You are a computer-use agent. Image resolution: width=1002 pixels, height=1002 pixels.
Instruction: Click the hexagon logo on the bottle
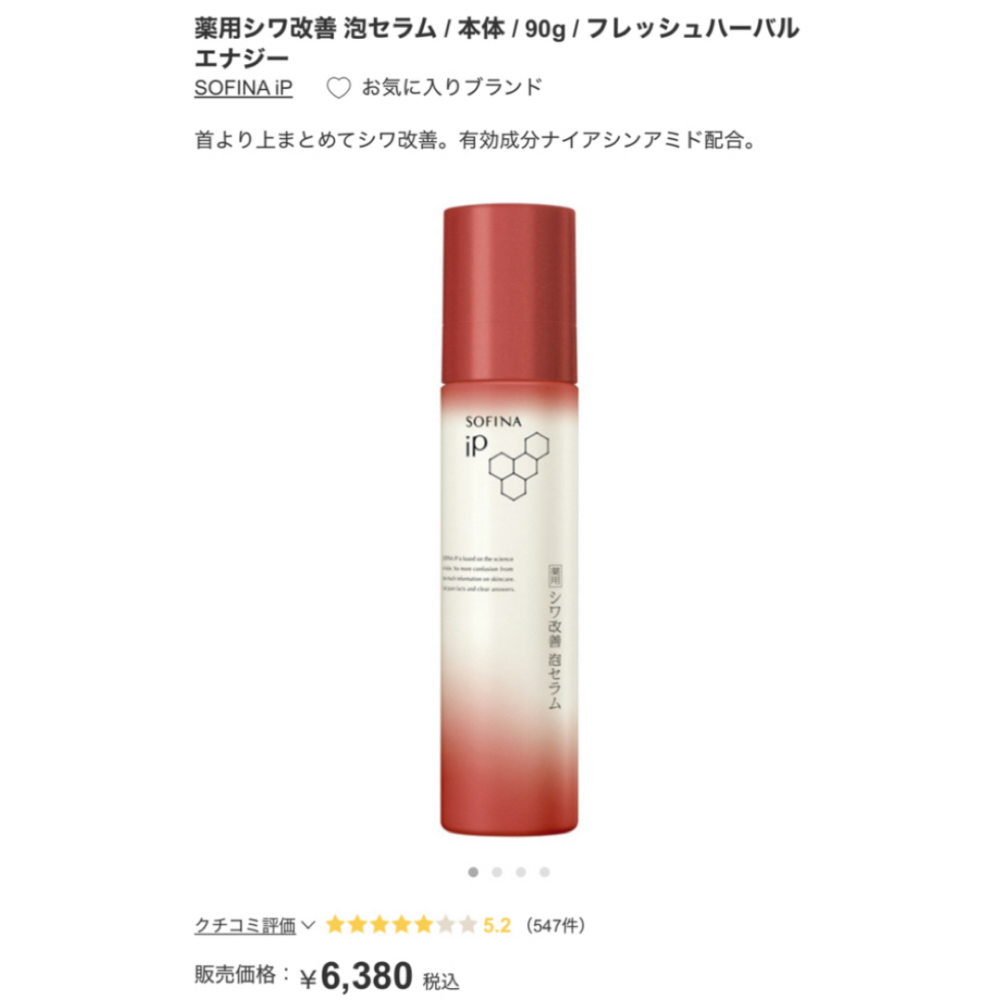tap(519, 466)
